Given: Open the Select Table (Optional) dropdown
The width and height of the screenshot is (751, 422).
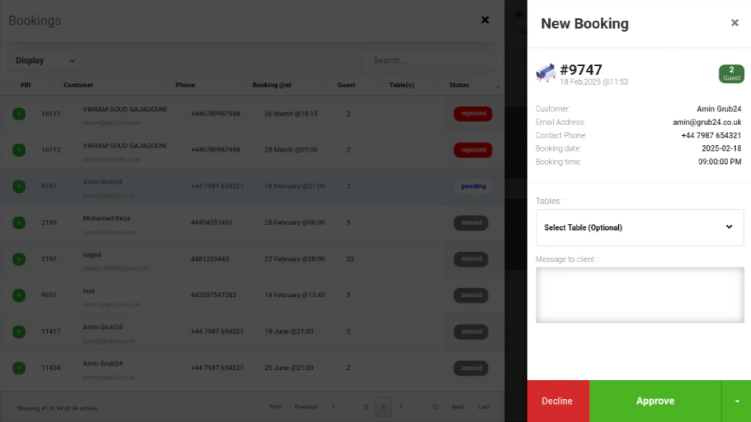Looking at the screenshot, I should click(x=639, y=227).
